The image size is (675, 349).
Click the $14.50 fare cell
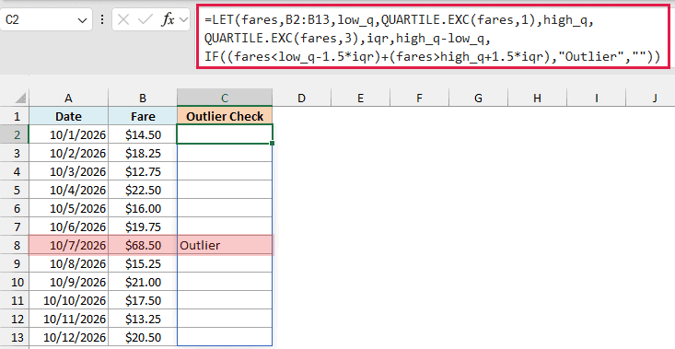click(143, 134)
